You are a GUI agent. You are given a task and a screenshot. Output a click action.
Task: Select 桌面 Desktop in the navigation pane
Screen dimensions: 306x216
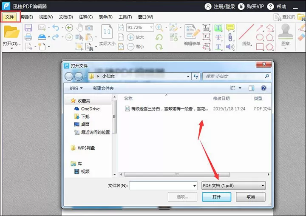click(x=82, y=125)
